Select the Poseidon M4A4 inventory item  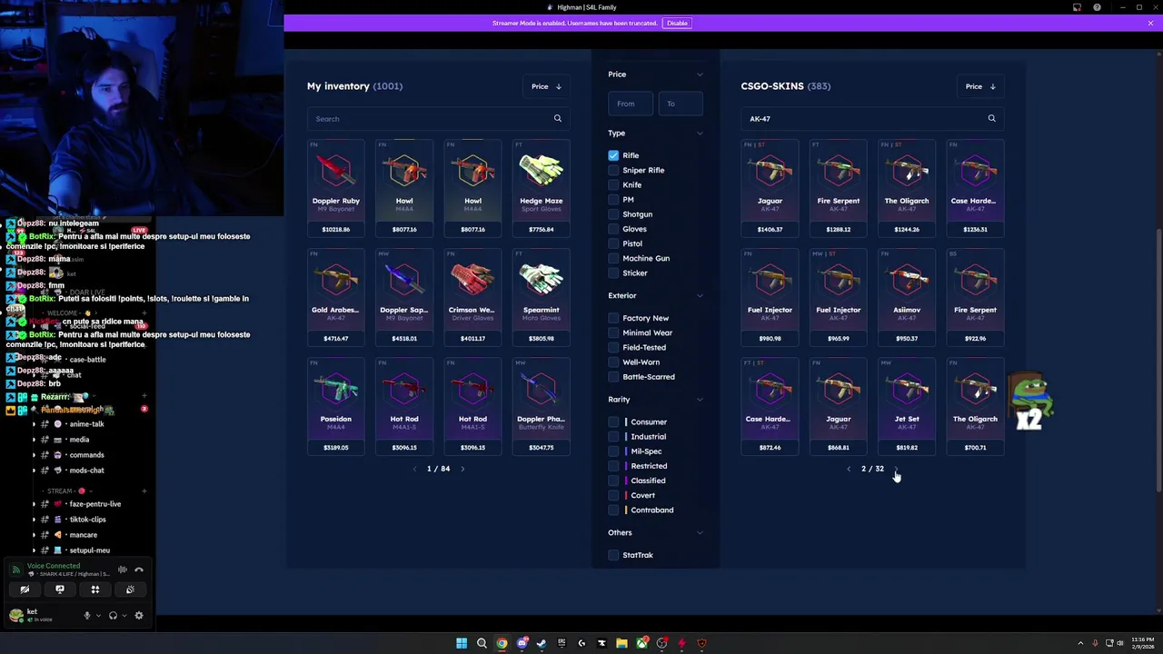(336, 406)
